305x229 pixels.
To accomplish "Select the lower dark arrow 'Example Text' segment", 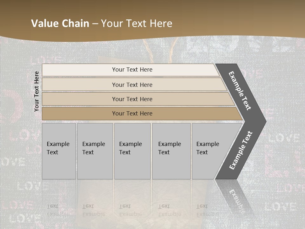I will tap(241, 150).
